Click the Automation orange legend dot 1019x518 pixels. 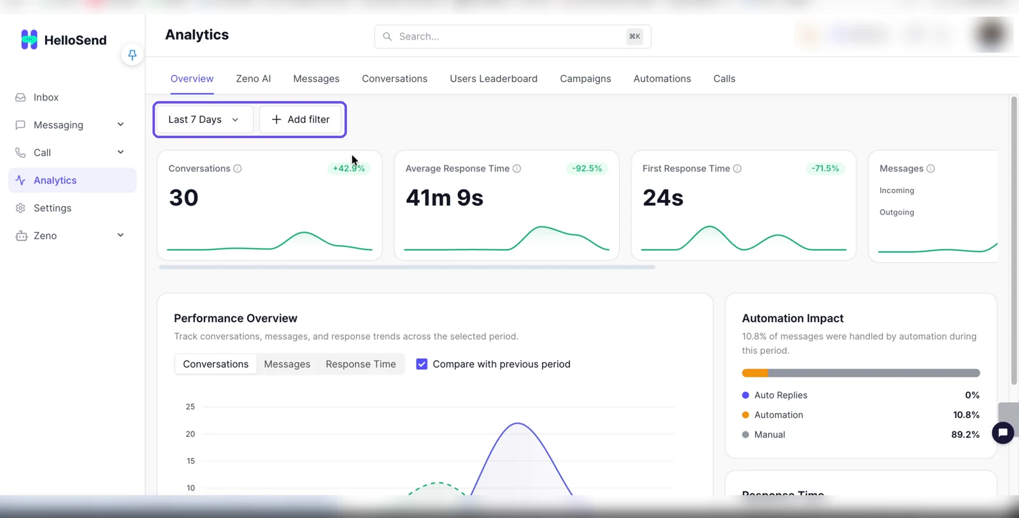(746, 415)
